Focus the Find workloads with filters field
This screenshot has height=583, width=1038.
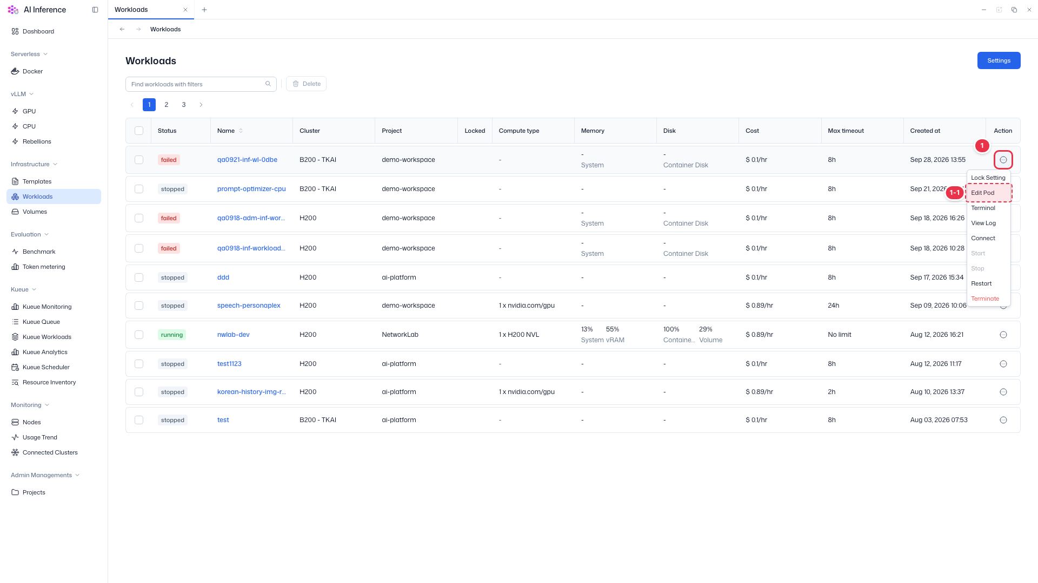tap(201, 84)
